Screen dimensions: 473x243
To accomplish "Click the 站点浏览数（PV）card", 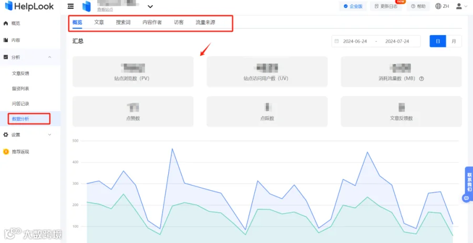I will tap(133, 72).
